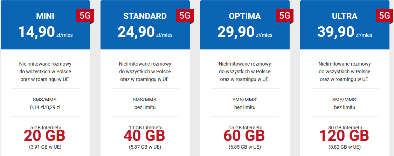Click the 60 GB internet offer

[x=244, y=136]
